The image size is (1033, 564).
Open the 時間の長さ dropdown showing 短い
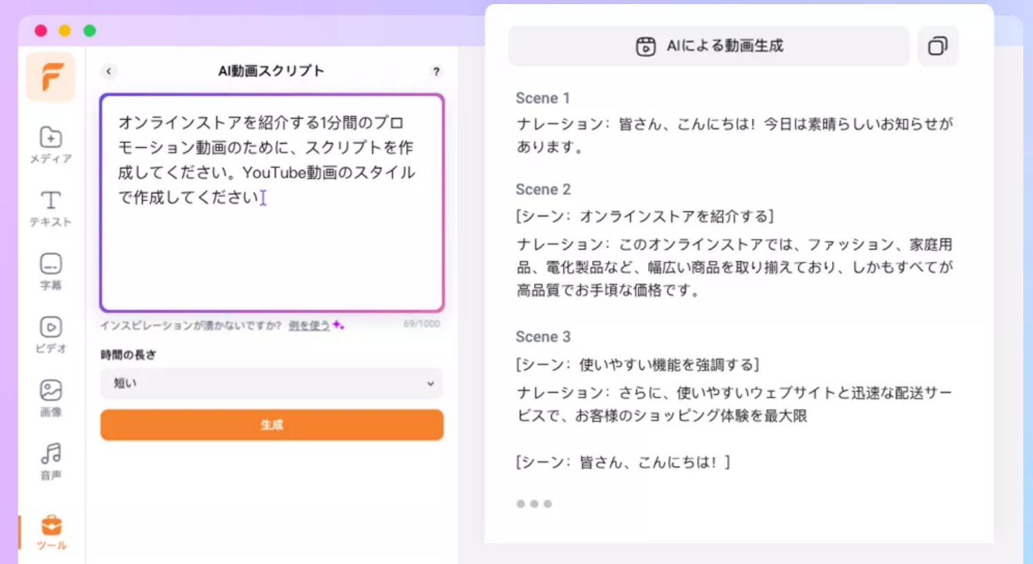coord(271,383)
